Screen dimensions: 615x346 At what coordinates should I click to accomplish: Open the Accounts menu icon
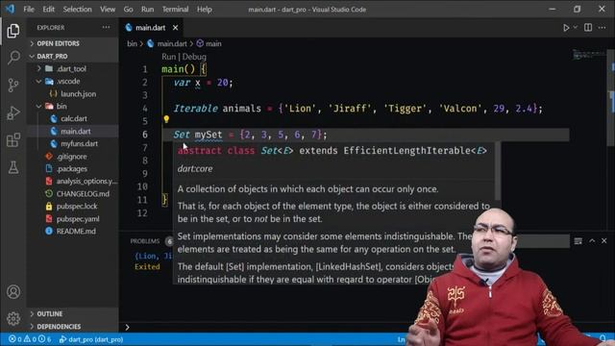tap(13, 292)
